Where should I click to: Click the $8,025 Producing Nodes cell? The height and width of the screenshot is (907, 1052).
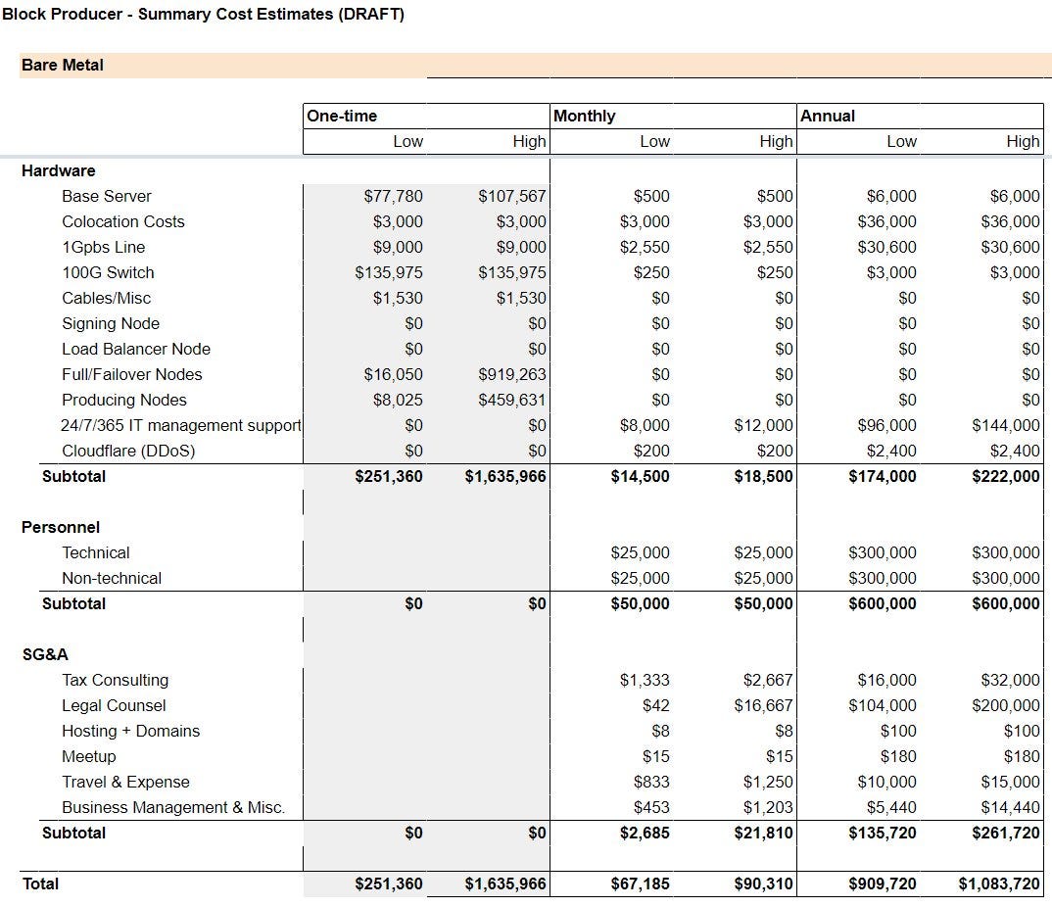[398, 400]
